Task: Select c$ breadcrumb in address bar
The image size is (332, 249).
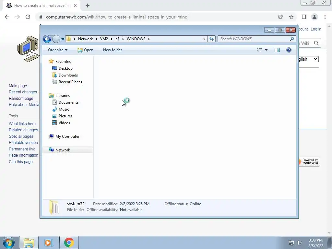Action: tap(117, 39)
